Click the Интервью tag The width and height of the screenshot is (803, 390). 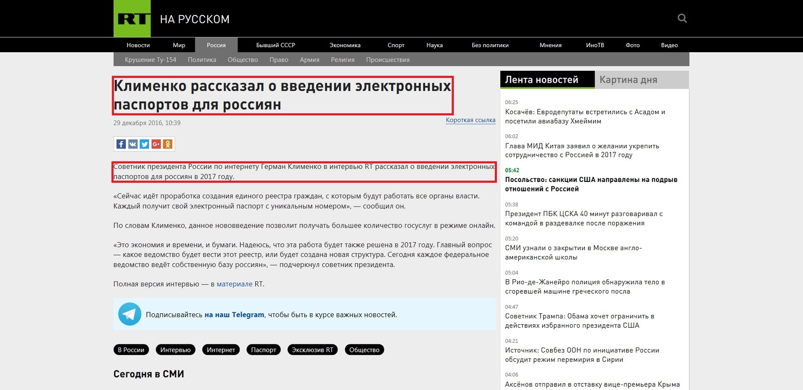coord(176,350)
